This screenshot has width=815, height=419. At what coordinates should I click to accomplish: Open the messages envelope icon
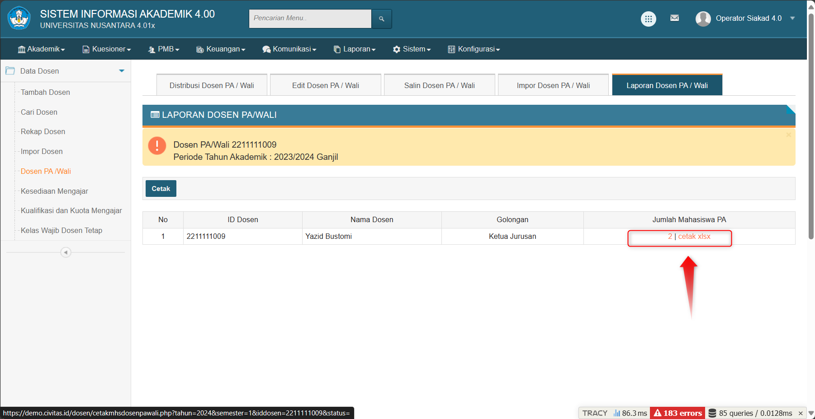pyautogui.click(x=674, y=18)
